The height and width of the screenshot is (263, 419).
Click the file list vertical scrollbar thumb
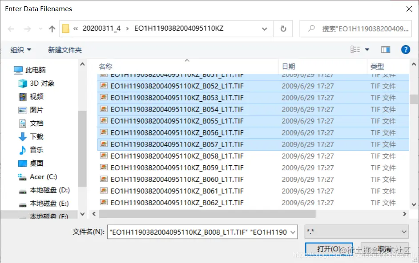(x=414, y=99)
